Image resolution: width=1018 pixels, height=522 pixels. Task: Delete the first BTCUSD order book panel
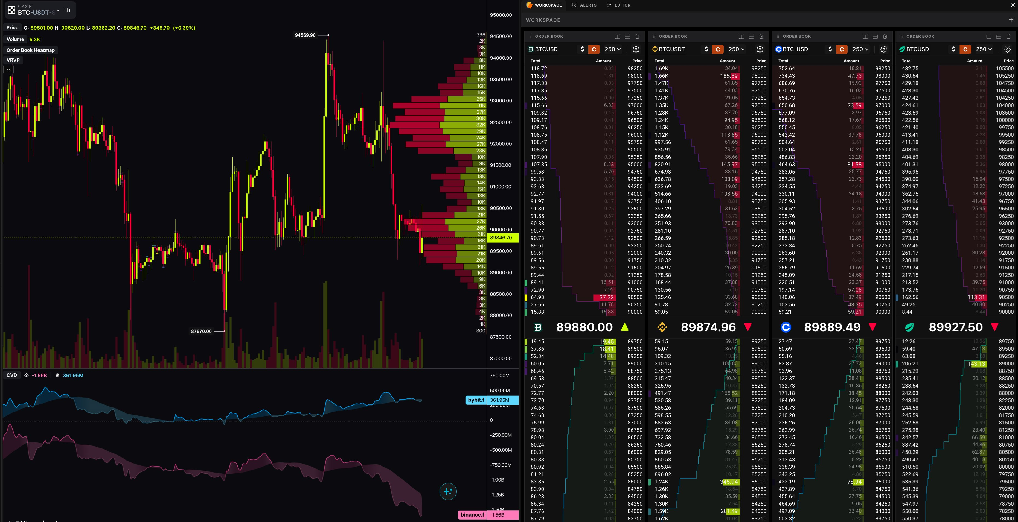pyautogui.click(x=637, y=36)
